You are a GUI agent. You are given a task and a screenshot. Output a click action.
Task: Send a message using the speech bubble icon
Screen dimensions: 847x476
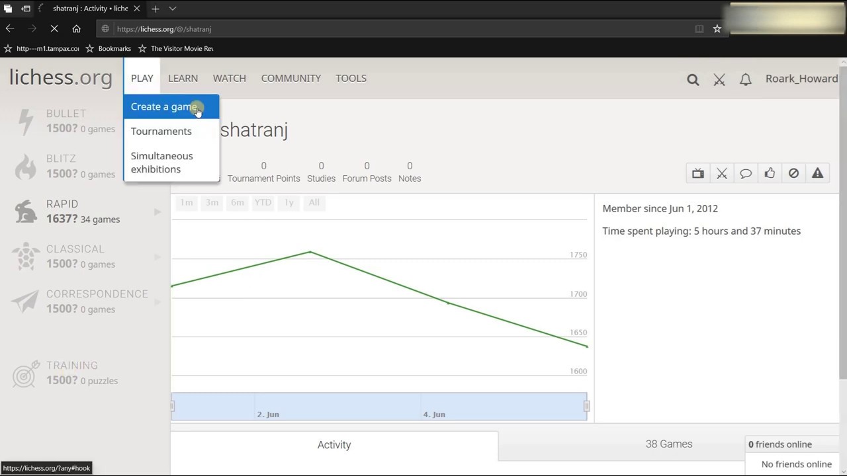[x=746, y=173]
